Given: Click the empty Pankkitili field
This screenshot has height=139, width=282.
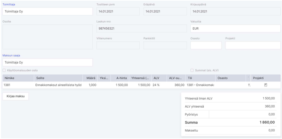Looking at the screenshot, I should coord(165,45).
